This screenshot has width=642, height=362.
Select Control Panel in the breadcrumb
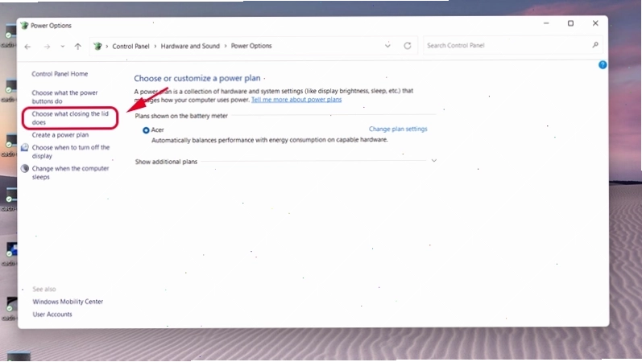130,46
